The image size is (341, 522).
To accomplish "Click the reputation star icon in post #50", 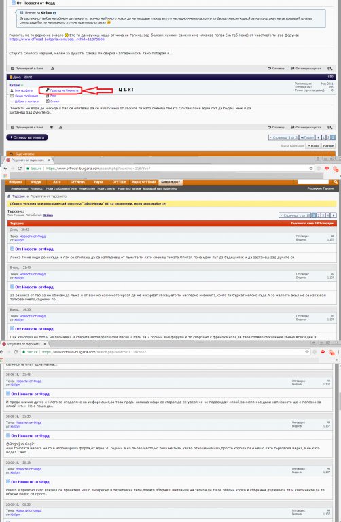I will point(52,127).
